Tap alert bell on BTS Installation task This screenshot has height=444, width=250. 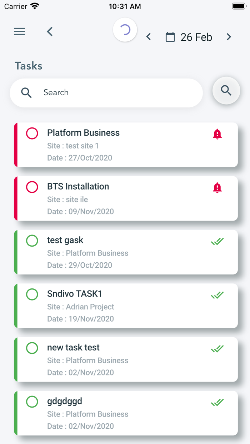click(x=217, y=188)
